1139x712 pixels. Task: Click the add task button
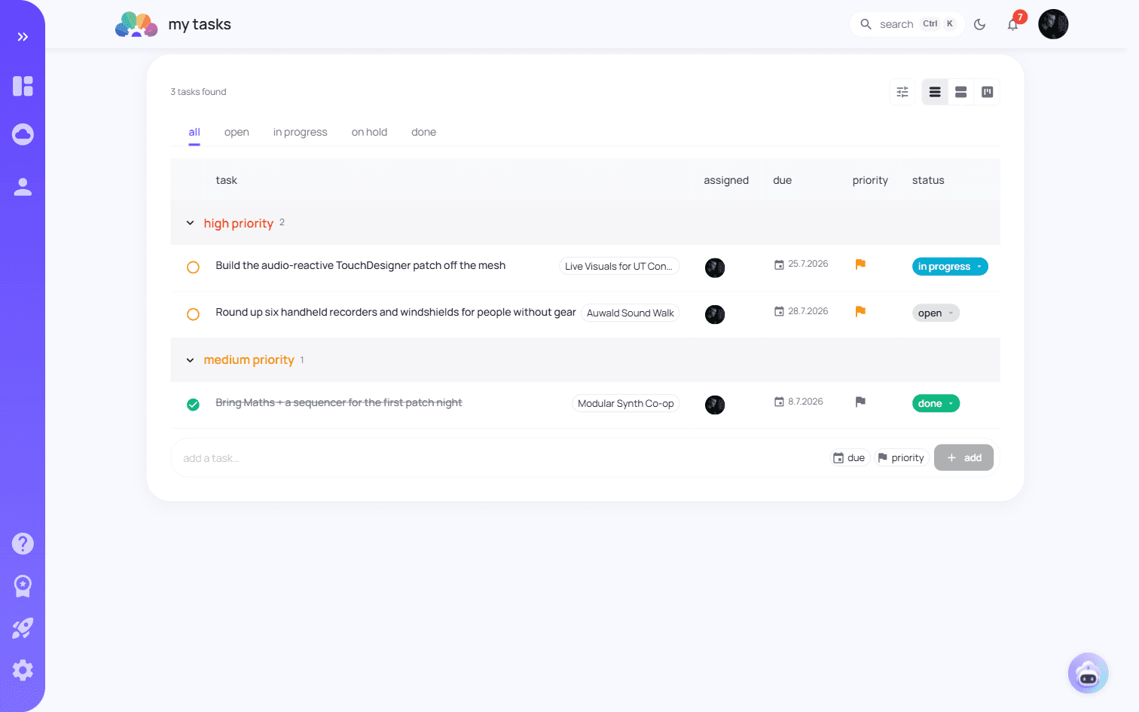tap(963, 457)
